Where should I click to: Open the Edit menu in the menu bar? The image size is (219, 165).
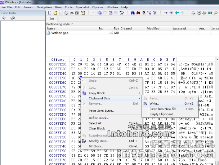point(18,7)
